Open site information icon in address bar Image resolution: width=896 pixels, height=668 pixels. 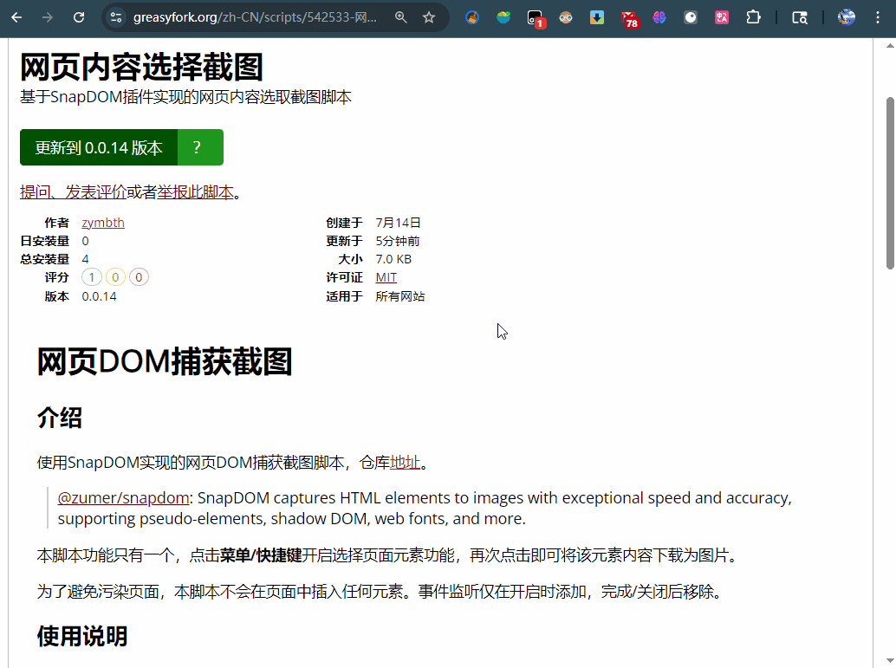point(116,17)
